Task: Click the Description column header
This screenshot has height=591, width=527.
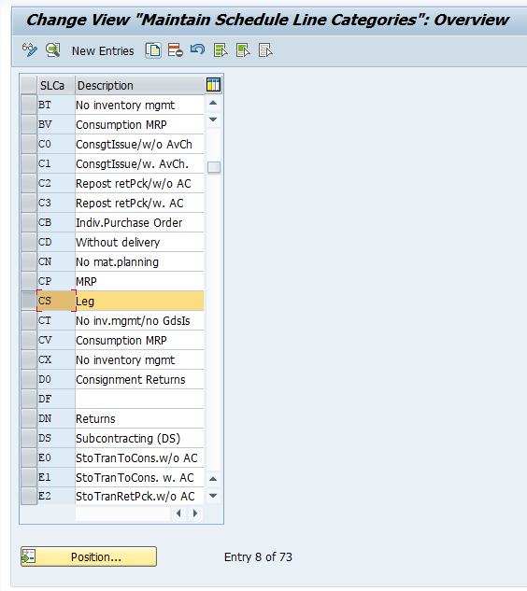Action: tap(139, 85)
